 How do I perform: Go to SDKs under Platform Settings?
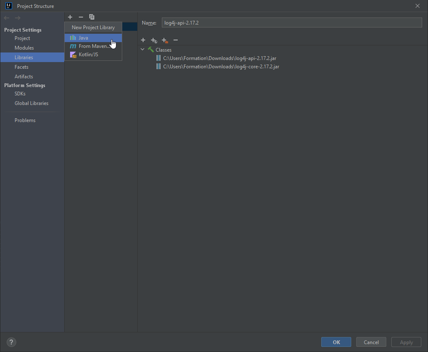click(x=20, y=94)
